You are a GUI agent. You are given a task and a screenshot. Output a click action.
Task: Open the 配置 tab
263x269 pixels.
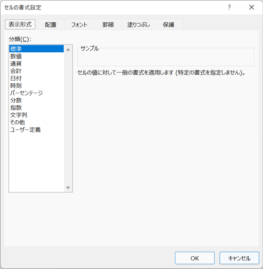(51, 25)
